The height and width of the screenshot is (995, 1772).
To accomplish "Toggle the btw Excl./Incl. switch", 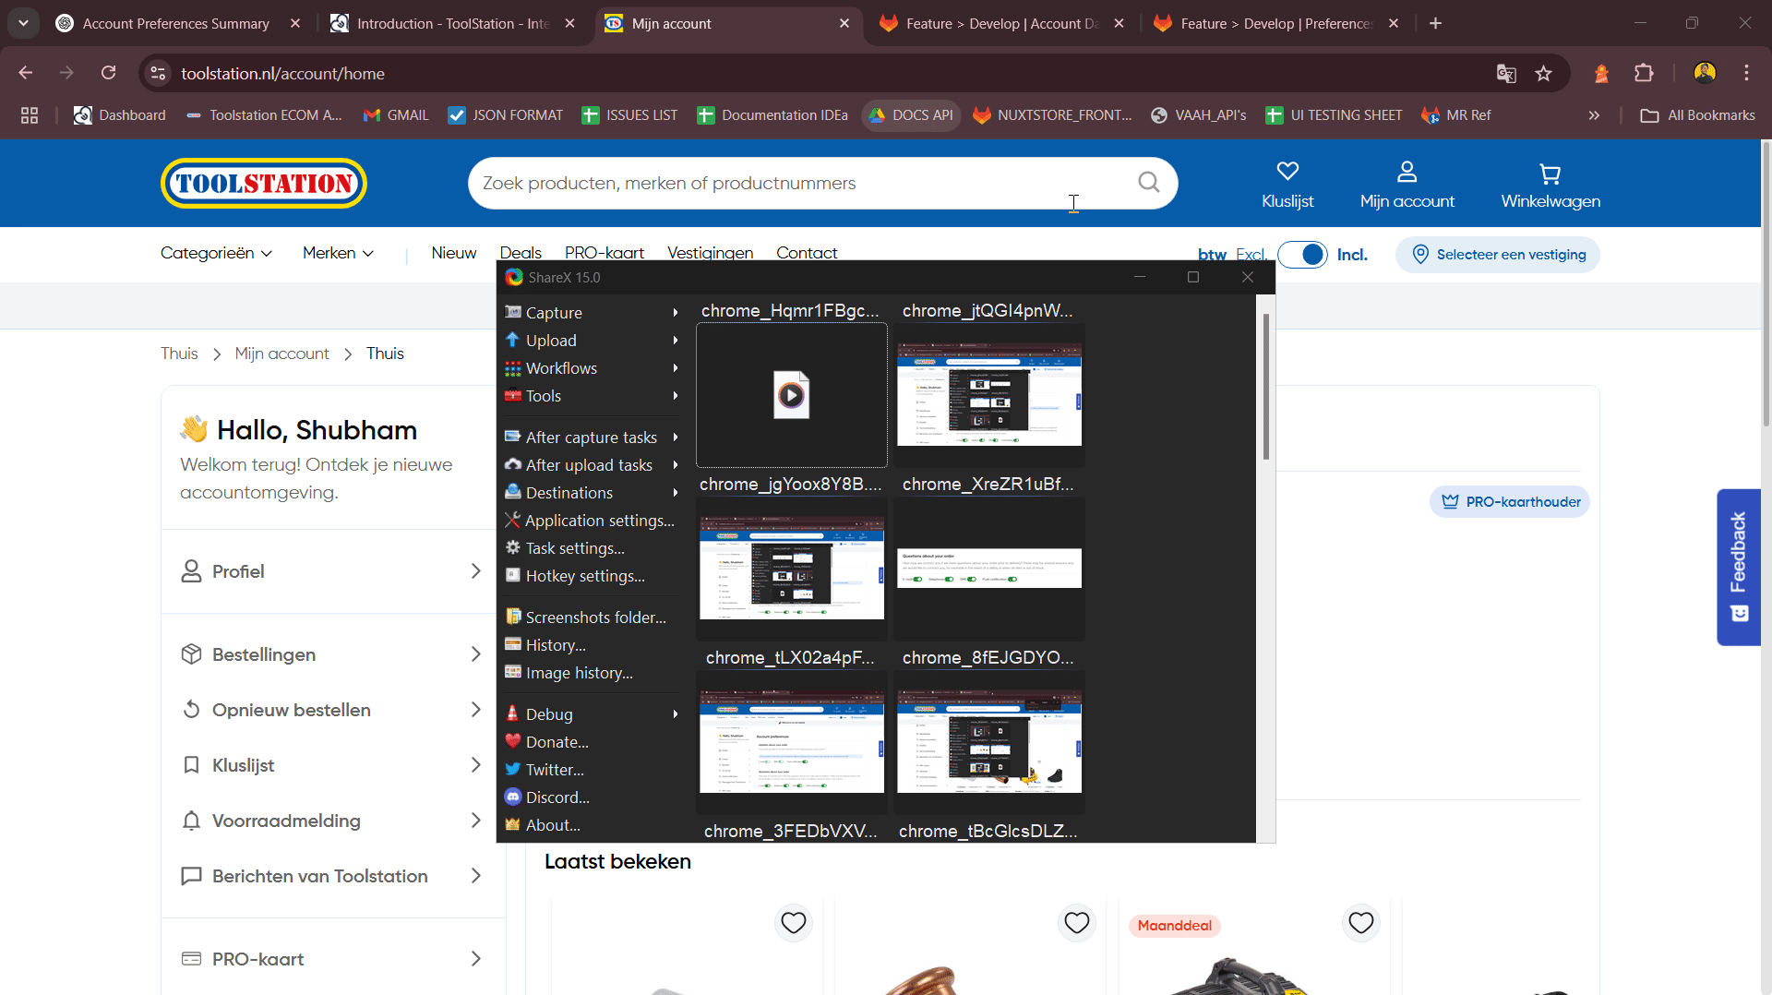I will (x=1302, y=255).
